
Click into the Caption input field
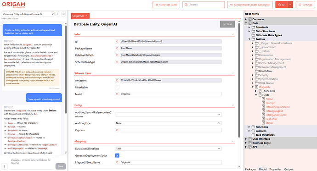tap(170, 130)
